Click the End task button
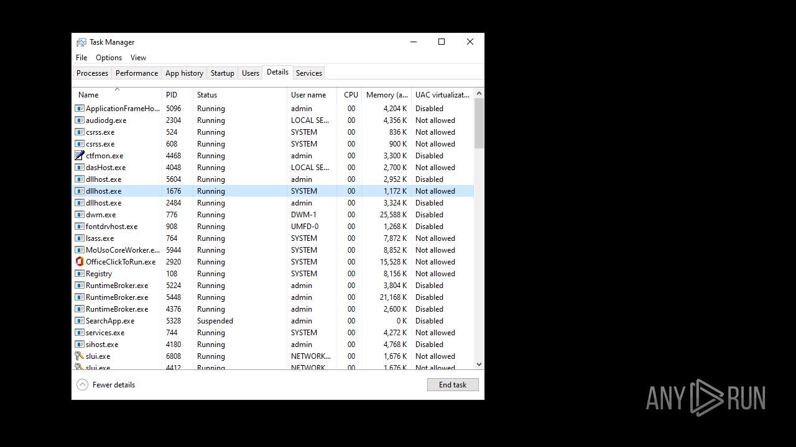The image size is (796, 447). click(x=453, y=385)
